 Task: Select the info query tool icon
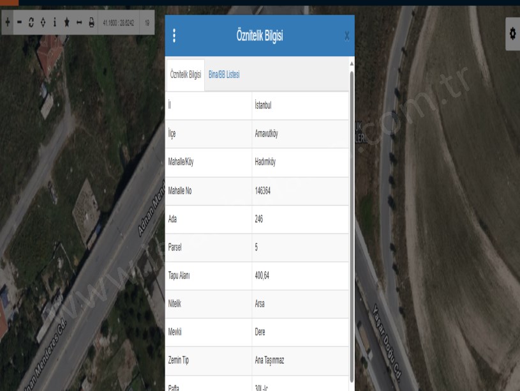[55, 22]
